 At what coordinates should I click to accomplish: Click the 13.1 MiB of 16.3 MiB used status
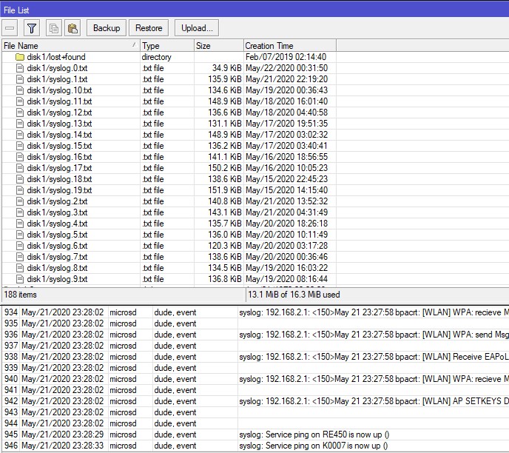[x=294, y=295]
